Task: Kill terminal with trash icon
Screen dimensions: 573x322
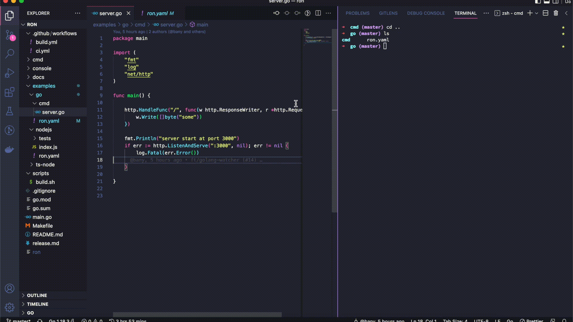Action: pyautogui.click(x=556, y=13)
